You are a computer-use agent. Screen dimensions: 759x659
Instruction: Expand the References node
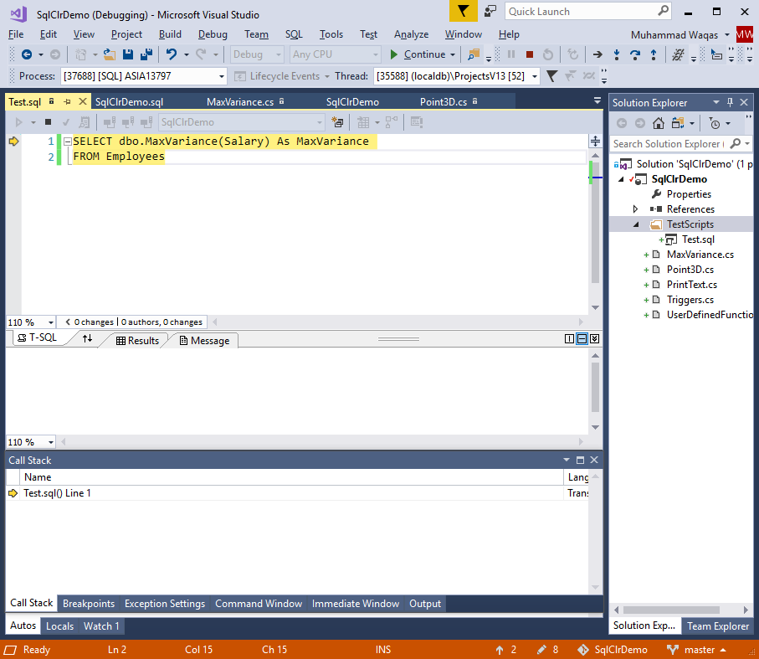[x=635, y=209]
